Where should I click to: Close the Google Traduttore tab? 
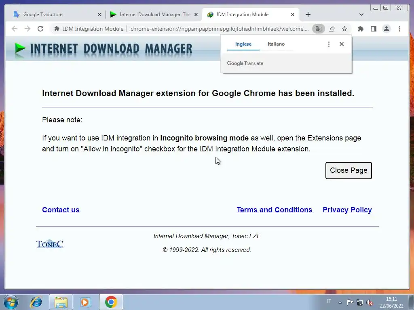(99, 15)
